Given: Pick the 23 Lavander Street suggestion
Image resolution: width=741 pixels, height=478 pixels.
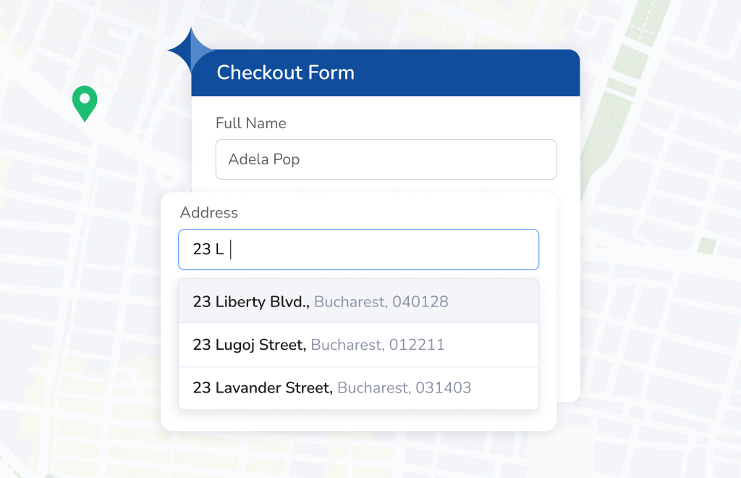Looking at the screenshot, I should click(x=263, y=388).
